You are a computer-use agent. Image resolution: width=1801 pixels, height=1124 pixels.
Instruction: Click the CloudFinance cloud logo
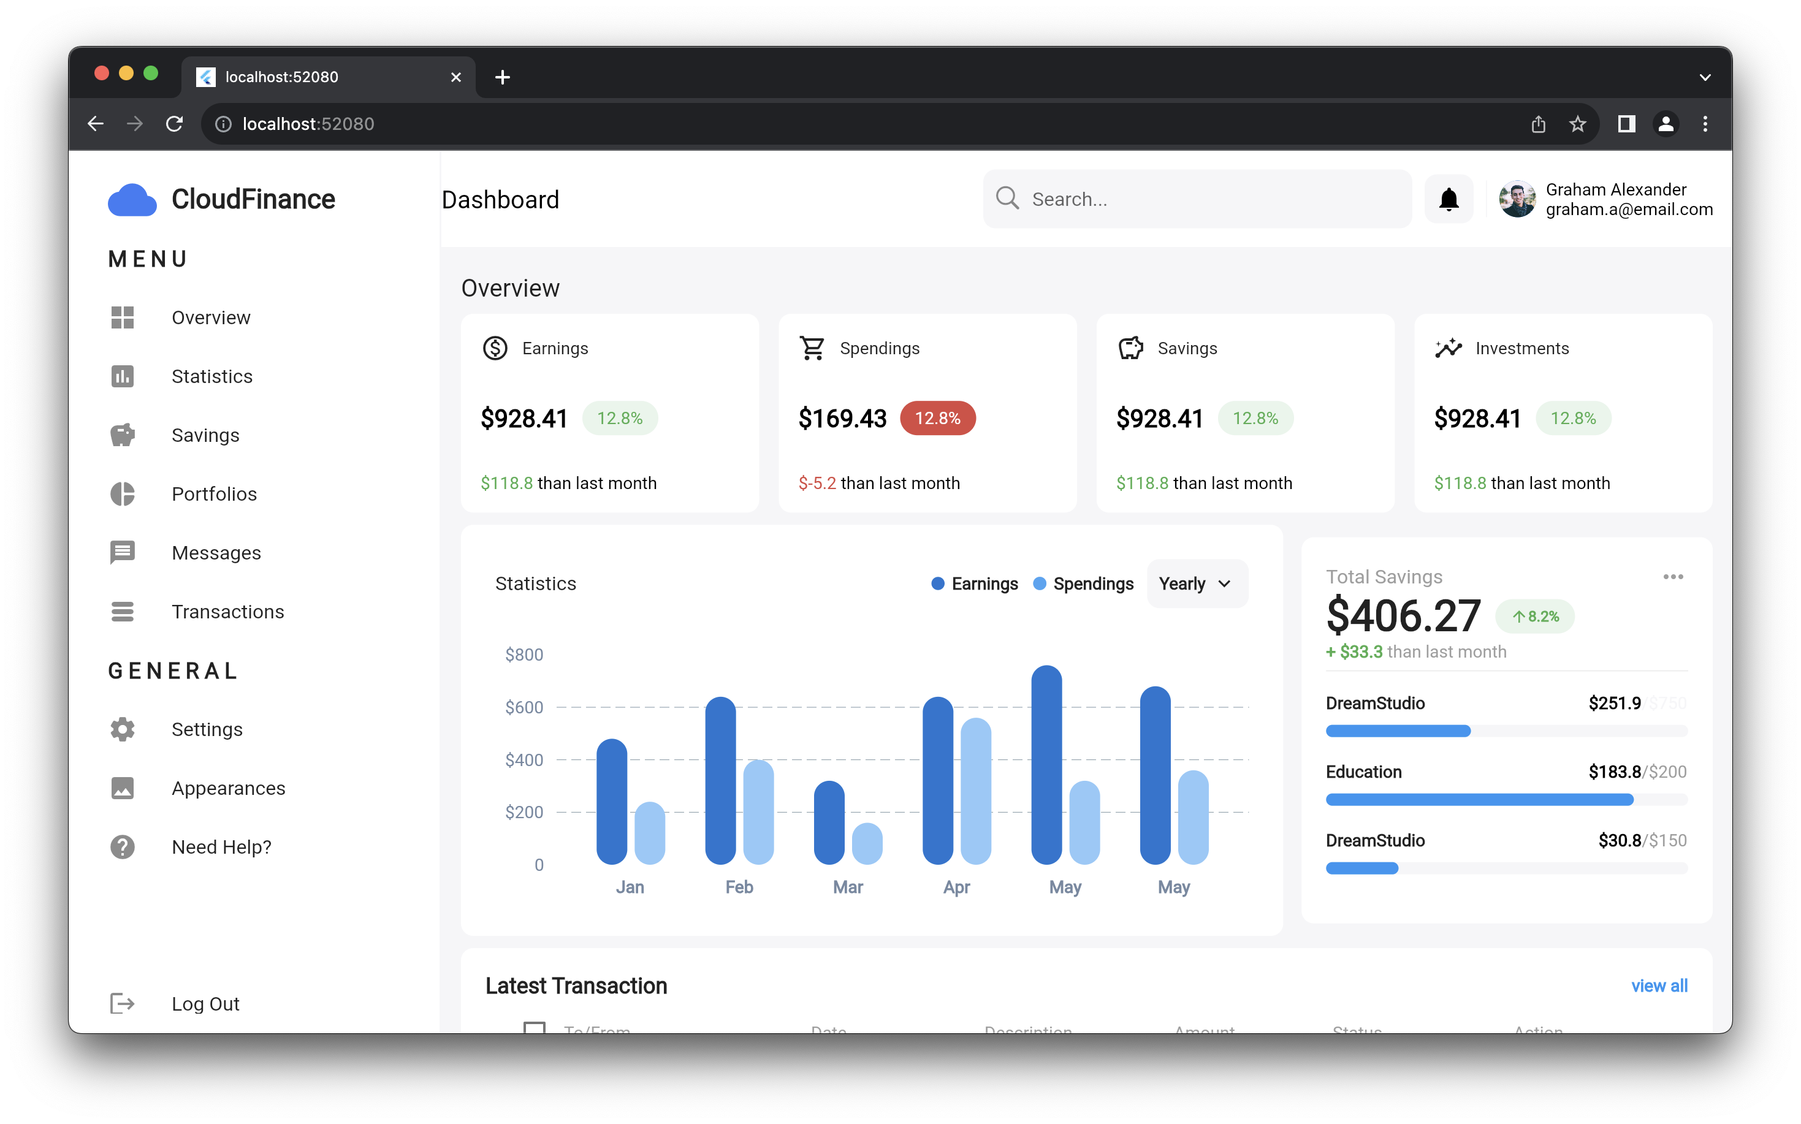[x=133, y=199]
